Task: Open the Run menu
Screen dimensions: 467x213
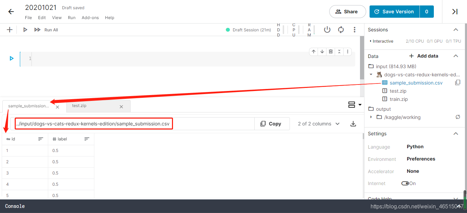Action: coord(71,18)
